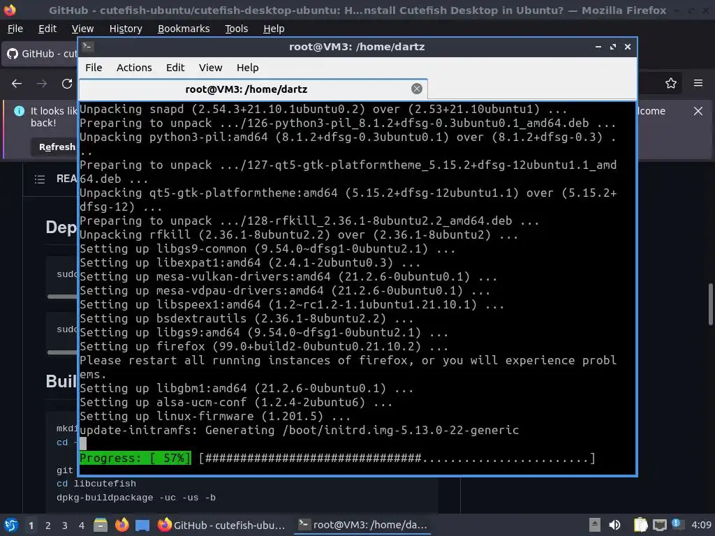Open the LXQt application menu bird icon
Viewport: 715px width, 536px height.
click(10, 525)
